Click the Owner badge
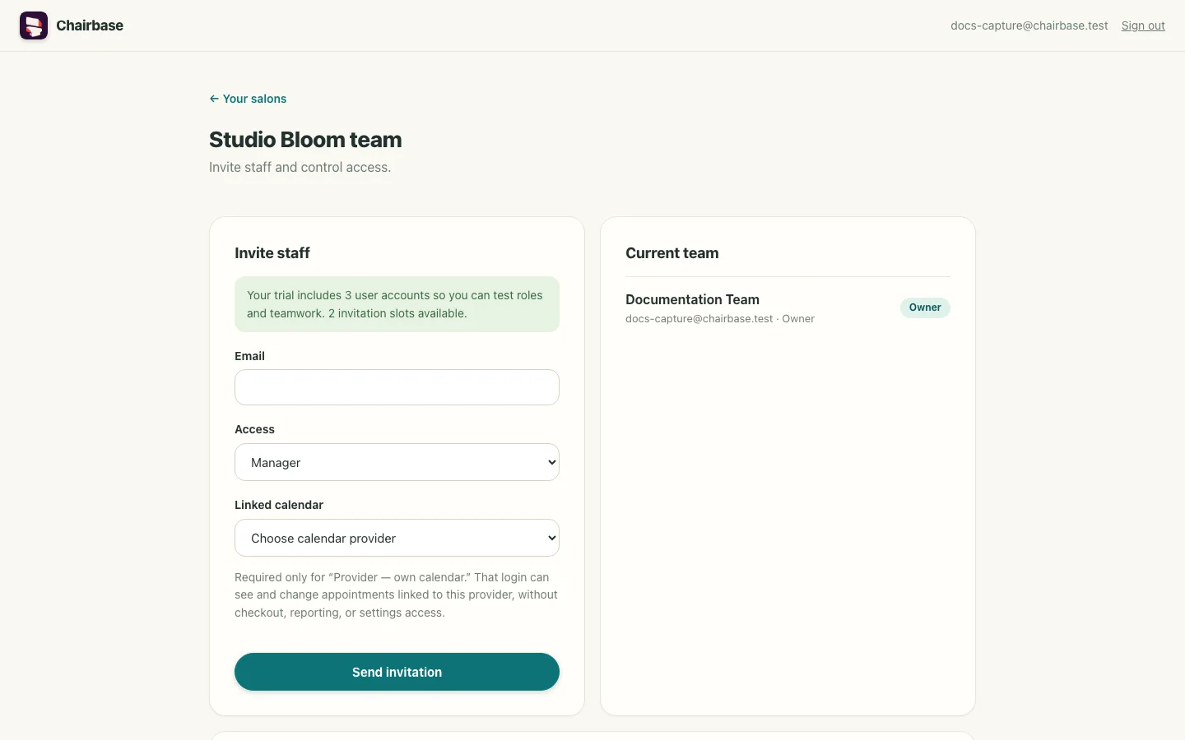This screenshot has width=1185, height=740. point(925,308)
